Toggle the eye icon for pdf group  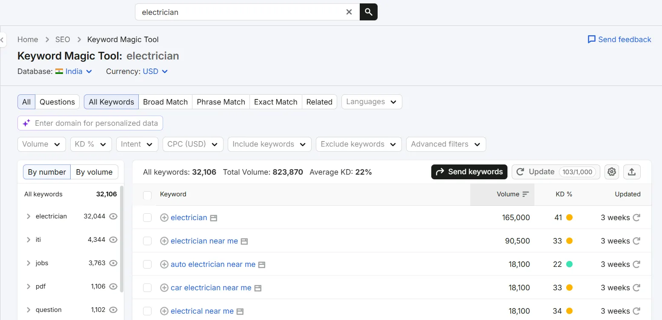tap(113, 286)
